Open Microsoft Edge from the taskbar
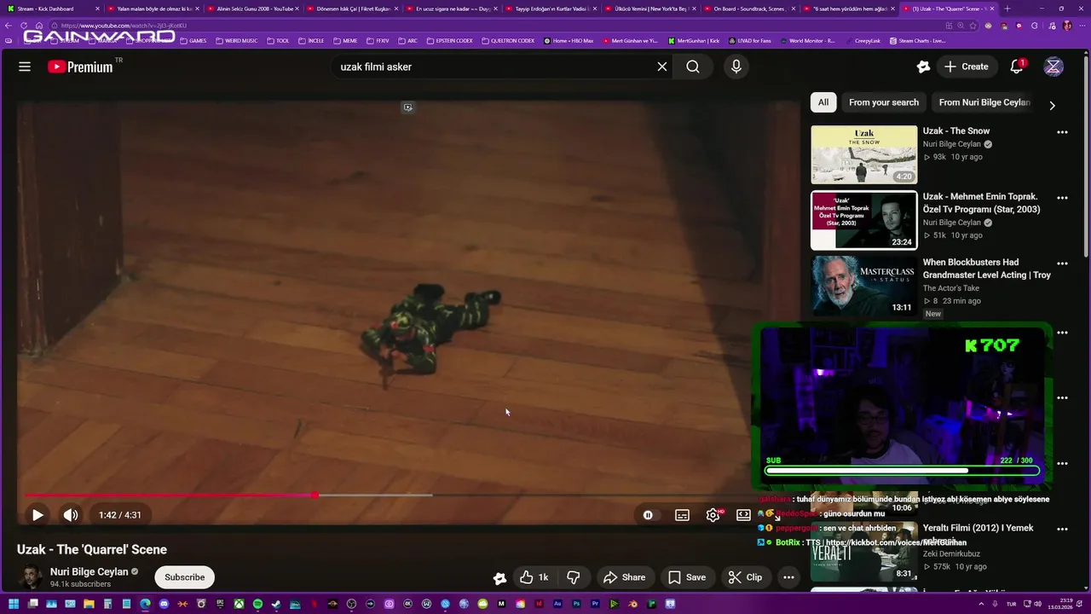The height and width of the screenshot is (614, 1091). 145,604
